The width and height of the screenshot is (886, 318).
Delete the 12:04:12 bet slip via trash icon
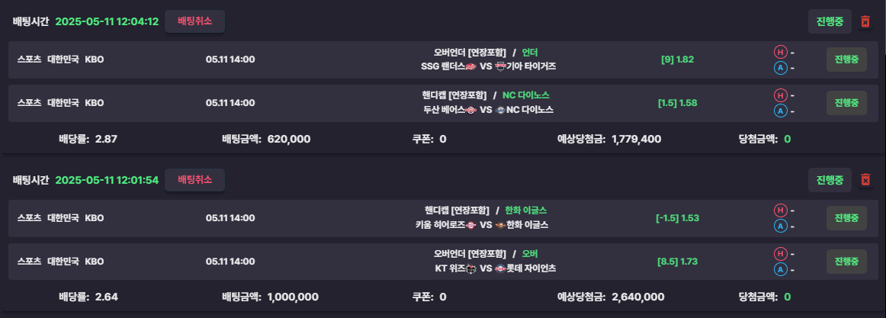pyautogui.click(x=865, y=22)
